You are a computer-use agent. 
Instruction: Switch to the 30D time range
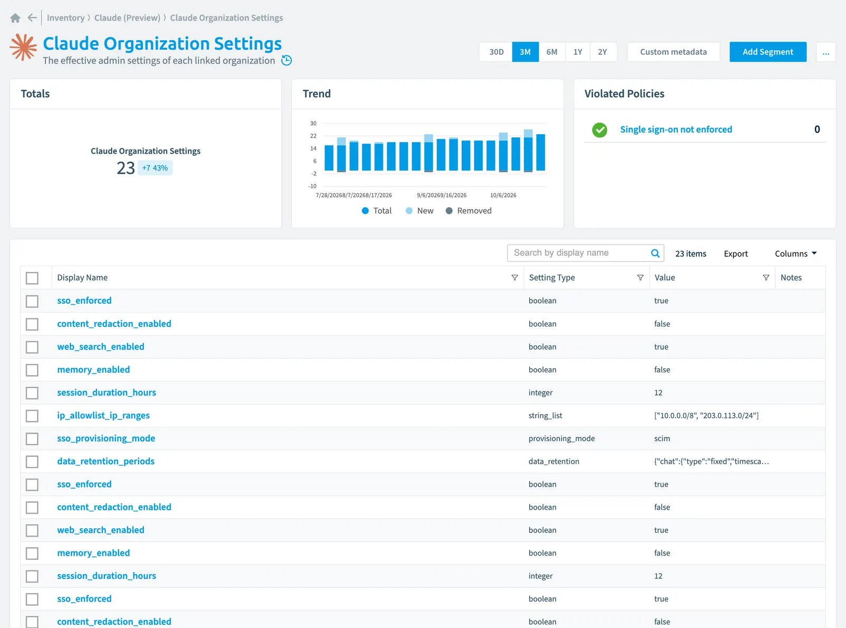[x=496, y=52]
